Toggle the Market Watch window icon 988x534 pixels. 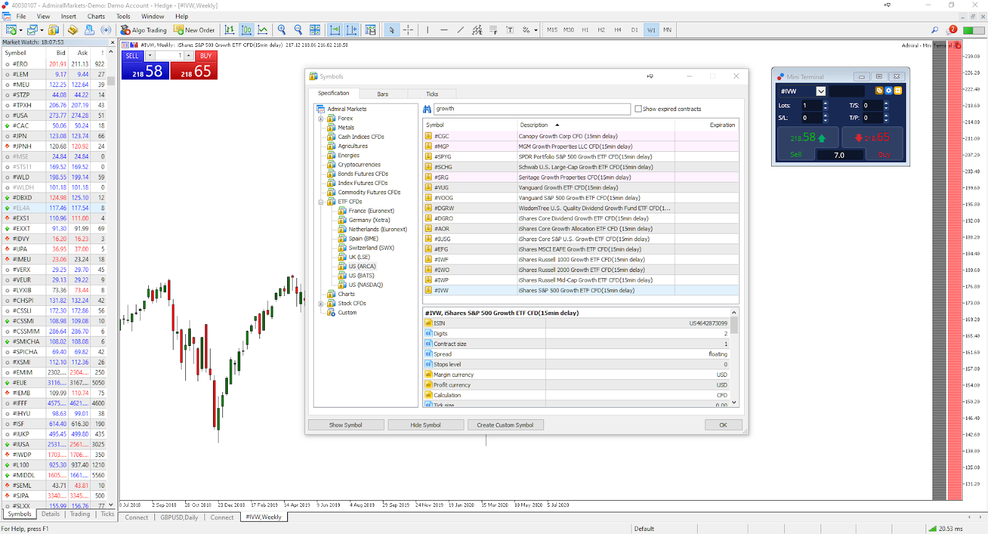pos(54,30)
